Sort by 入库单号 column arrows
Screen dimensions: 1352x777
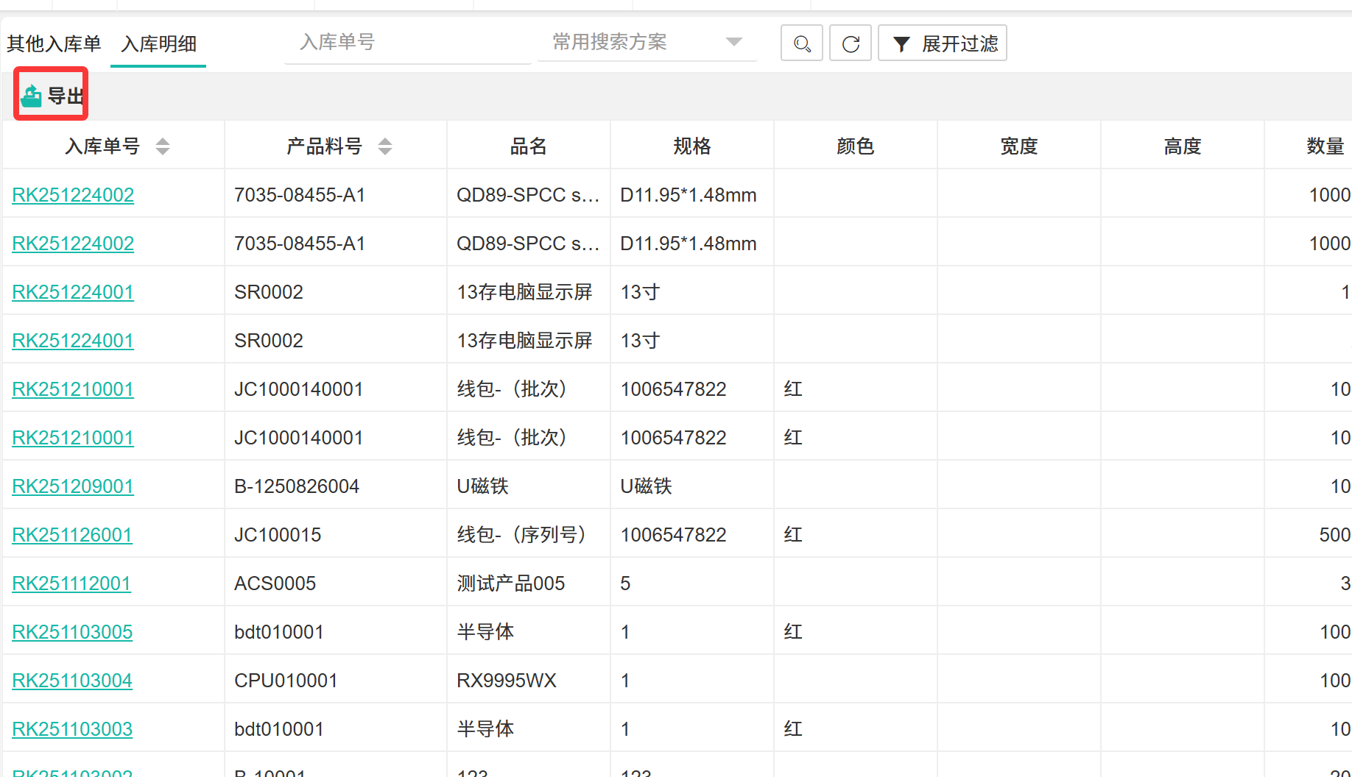[x=163, y=146]
